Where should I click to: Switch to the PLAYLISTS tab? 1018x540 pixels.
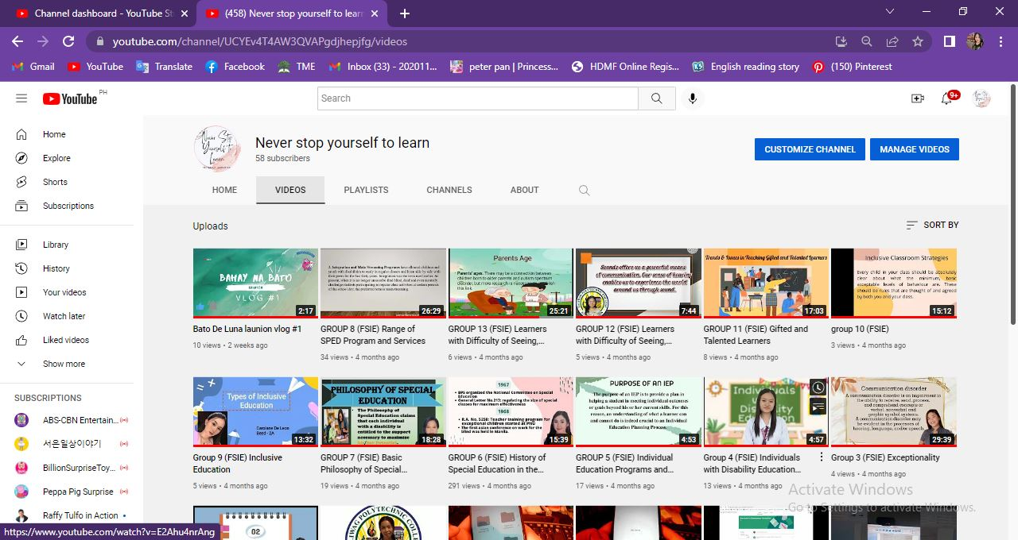(x=366, y=190)
